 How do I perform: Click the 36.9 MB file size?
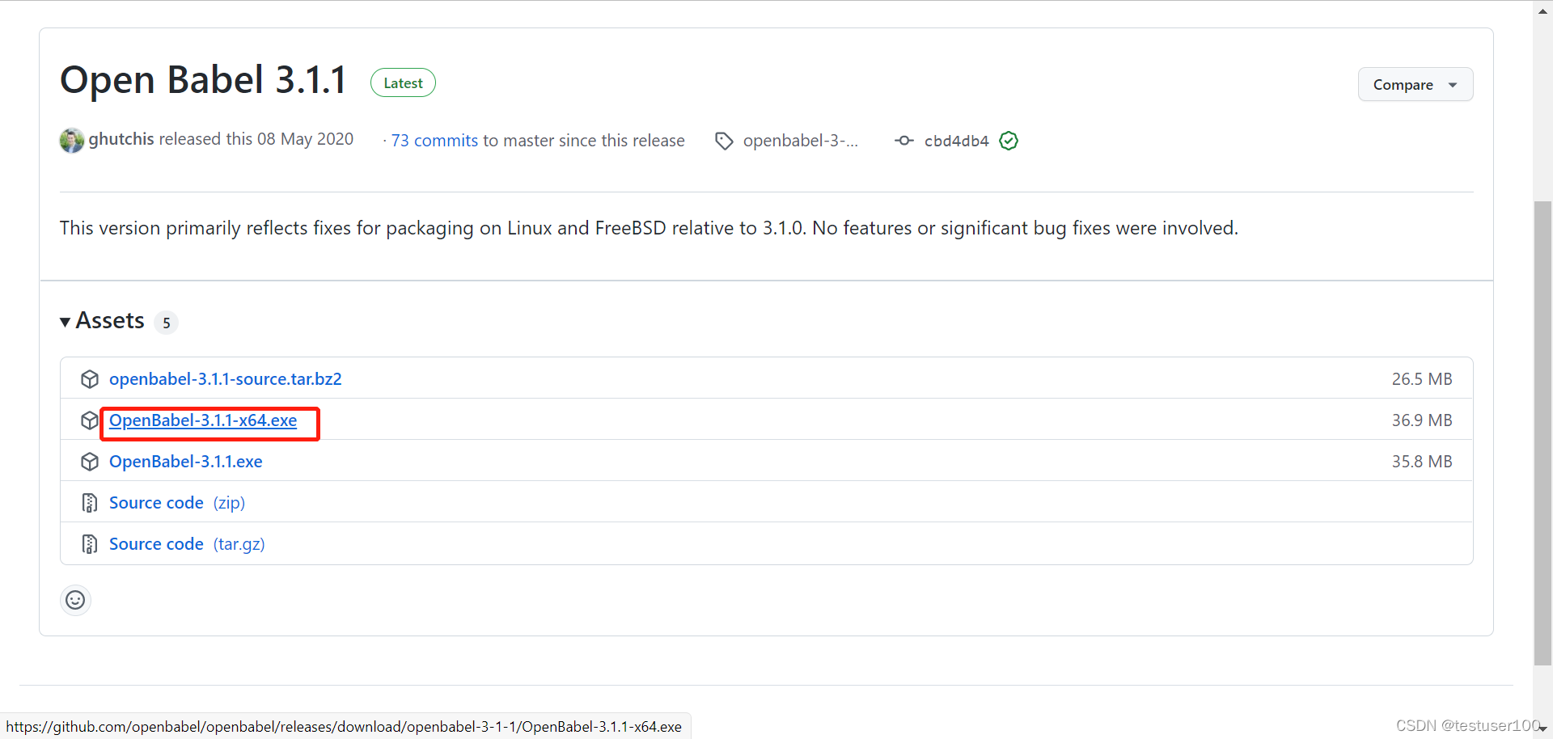[x=1421, y=420]
